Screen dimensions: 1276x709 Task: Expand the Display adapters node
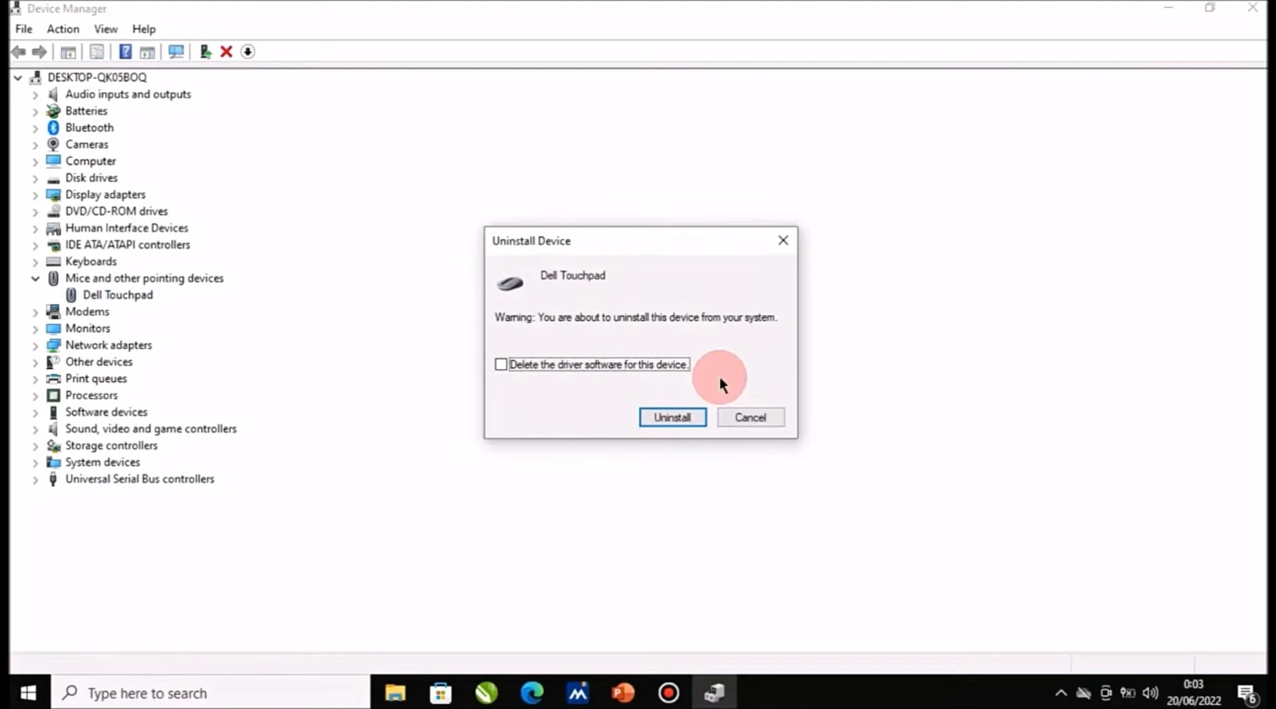[35, 195]
